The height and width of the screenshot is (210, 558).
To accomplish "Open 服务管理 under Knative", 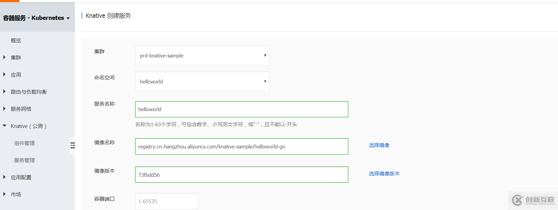I will pyautogui.click(x=24, y=160).
